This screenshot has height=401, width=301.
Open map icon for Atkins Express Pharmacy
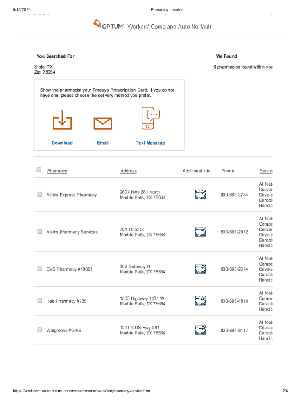(200, 195)
